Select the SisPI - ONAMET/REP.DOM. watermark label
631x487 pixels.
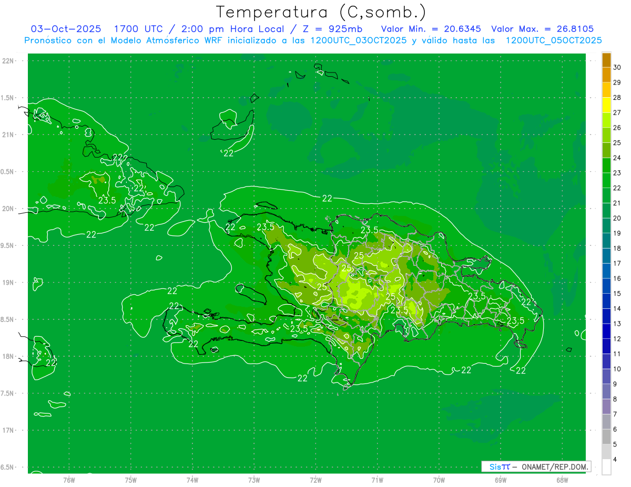(536, 467)
